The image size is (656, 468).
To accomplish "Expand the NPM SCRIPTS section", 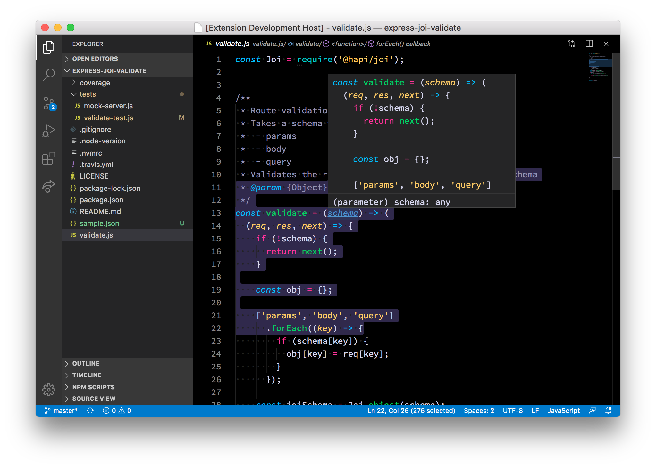I will click(93, 387).
